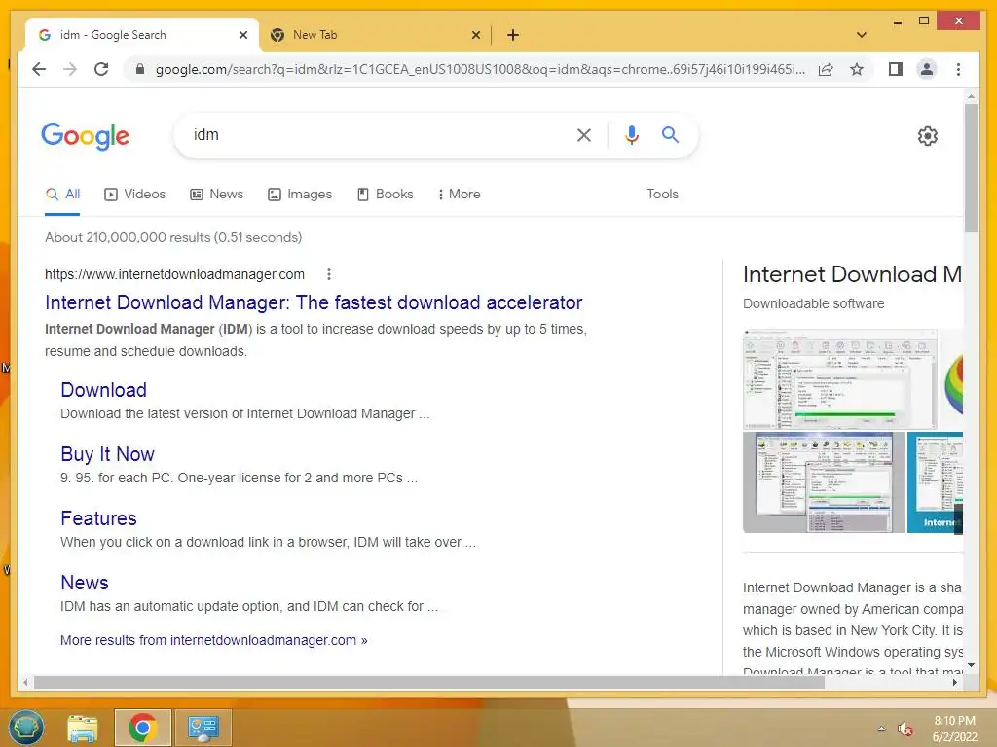Open the Features sitelink
Viewport: 997px width, 747px height.
(x=98, y=518)
